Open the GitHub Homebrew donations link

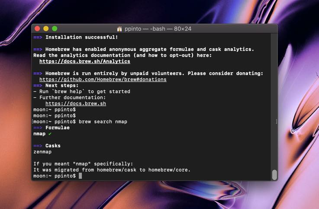pyautogui.click(x=103, y=79)
